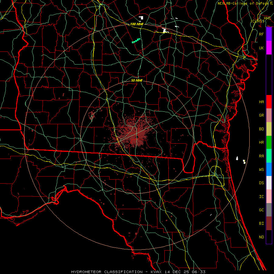Click the BI dark-red legend swatch
Screen dimensions: 274x274
point(269,223)
